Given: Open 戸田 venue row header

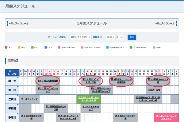Looking at the screenshot, I should pos(12,90).
